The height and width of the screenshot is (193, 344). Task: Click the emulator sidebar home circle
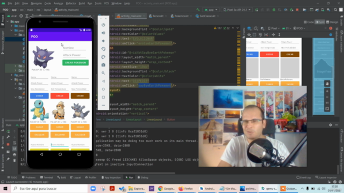tap(103, 89)
